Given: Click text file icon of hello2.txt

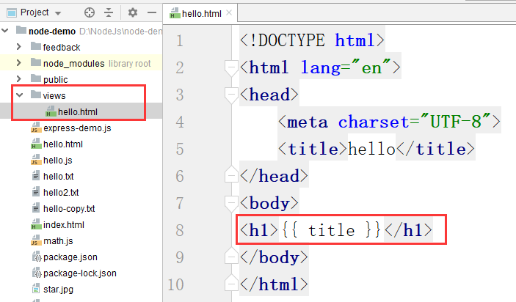Looking at the screenshot, I should tap(36, 192).
